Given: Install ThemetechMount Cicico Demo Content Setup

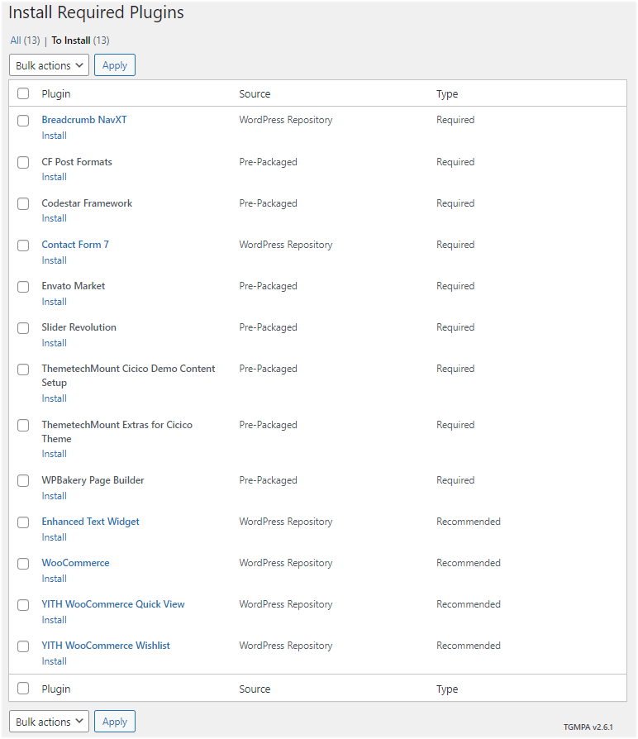Looking at the screenshot, I should [x=55, y=398].
